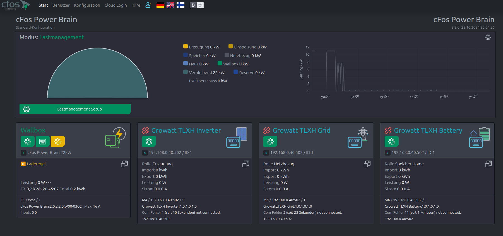Open Growatt TLXH Battery settings gear

[392, 142]
